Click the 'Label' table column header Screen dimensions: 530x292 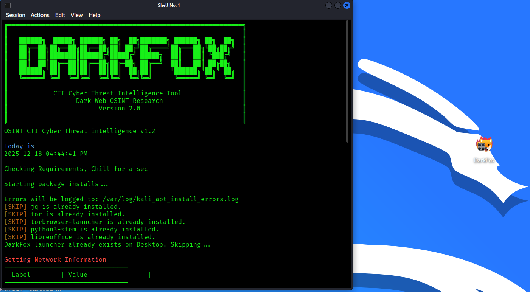21,275
